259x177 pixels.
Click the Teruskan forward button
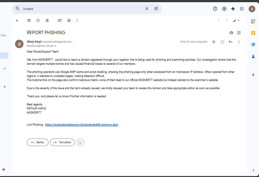63,142
